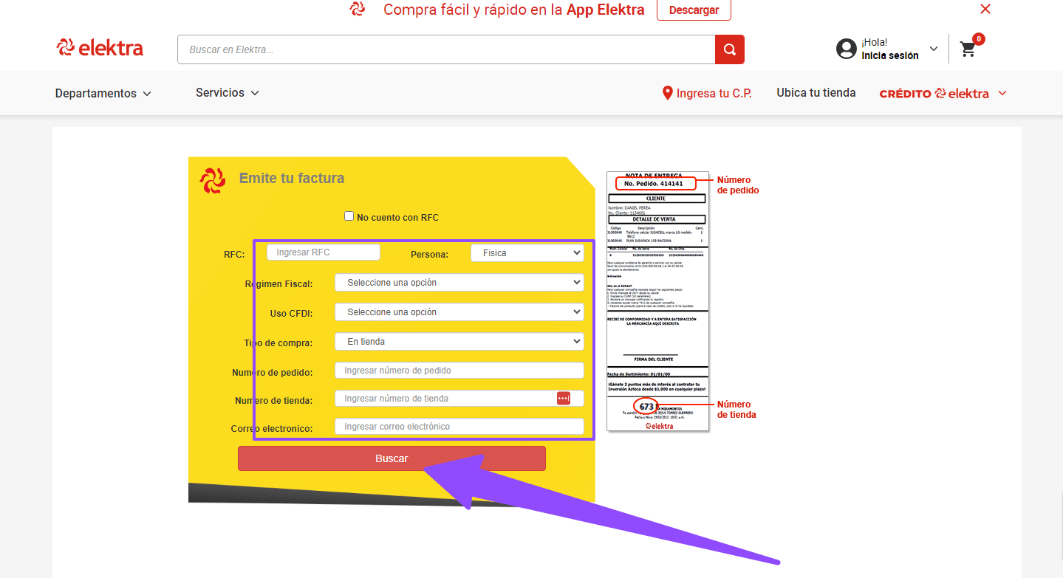This screenshot has width=1063, height=578.
Task: Close the app promo banner
Action: (985, 9)
